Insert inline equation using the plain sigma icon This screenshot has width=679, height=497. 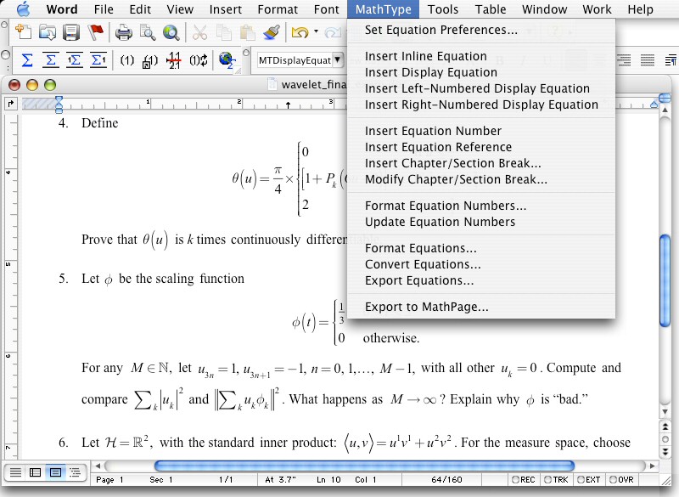(27, 60)
